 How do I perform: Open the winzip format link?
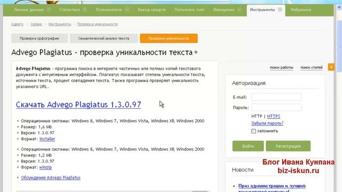click(45, 167)
